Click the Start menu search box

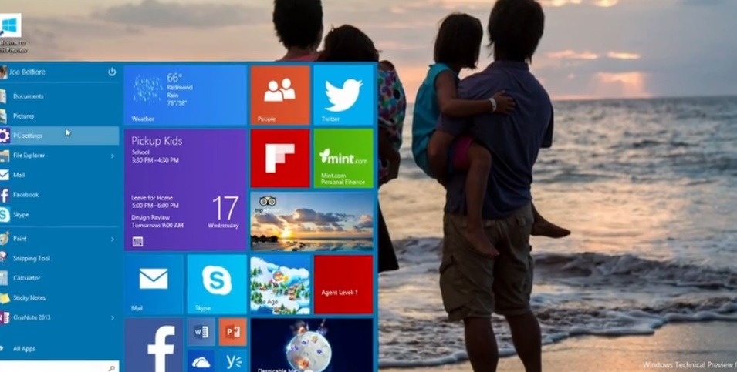point(59,367)
